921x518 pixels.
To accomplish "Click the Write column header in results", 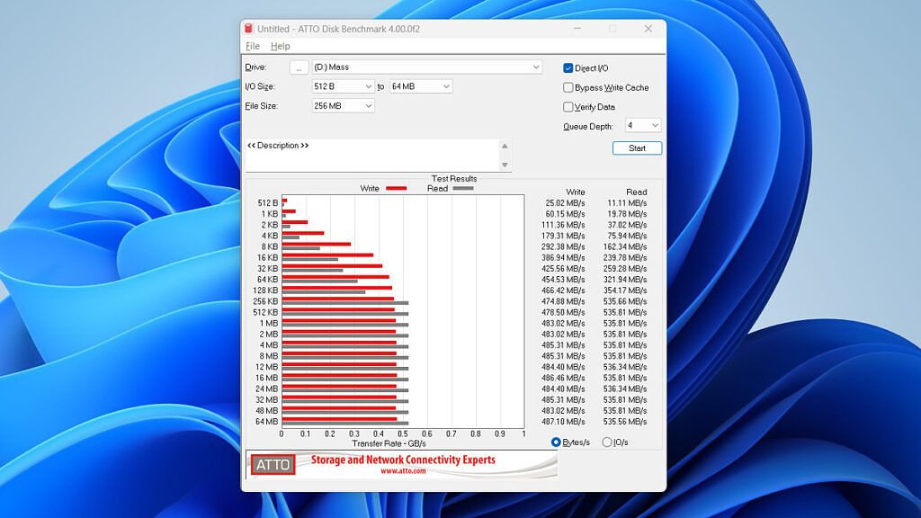I will pyautogui.click(x=576, y=192).
